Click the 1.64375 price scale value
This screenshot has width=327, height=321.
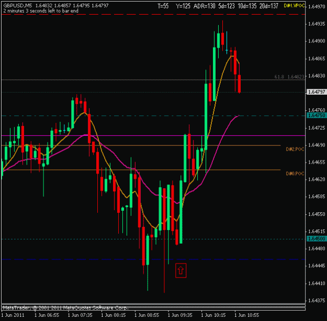click(x=317, y=301)
